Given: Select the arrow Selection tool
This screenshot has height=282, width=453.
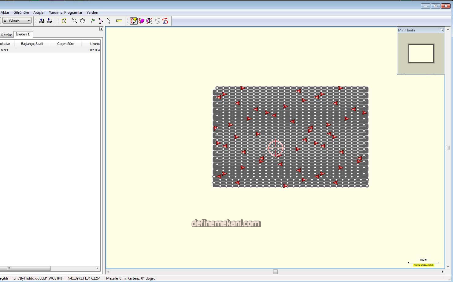Looking at the screenshot, I should (109, 21).
